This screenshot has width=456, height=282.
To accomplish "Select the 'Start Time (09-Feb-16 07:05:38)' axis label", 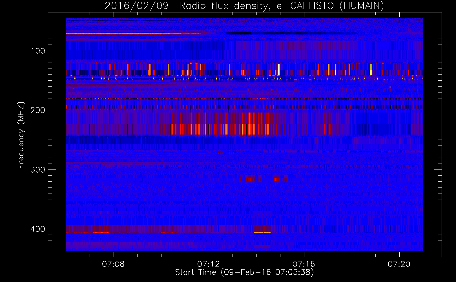I will tap(244, 272).
